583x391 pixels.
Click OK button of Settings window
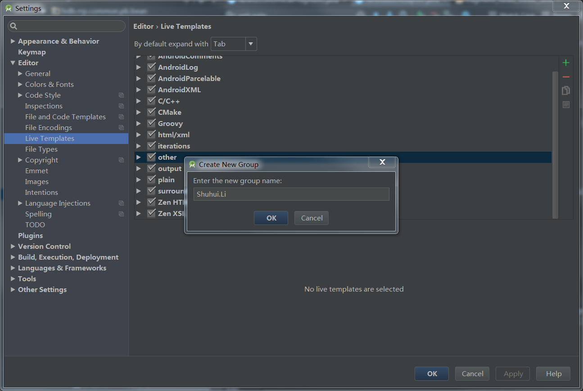[432, 373]
